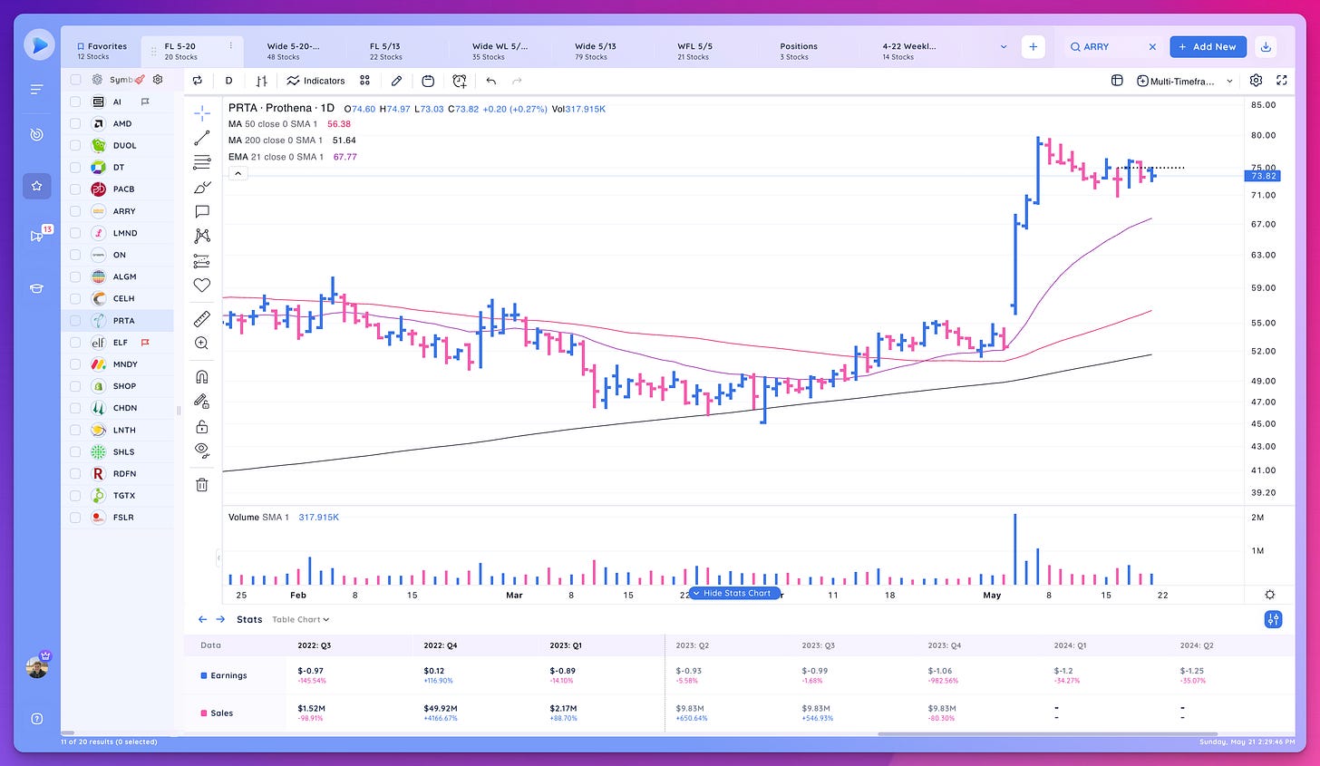Check the AMD row checkbox
1320x766 pixels.
(75, 123)
